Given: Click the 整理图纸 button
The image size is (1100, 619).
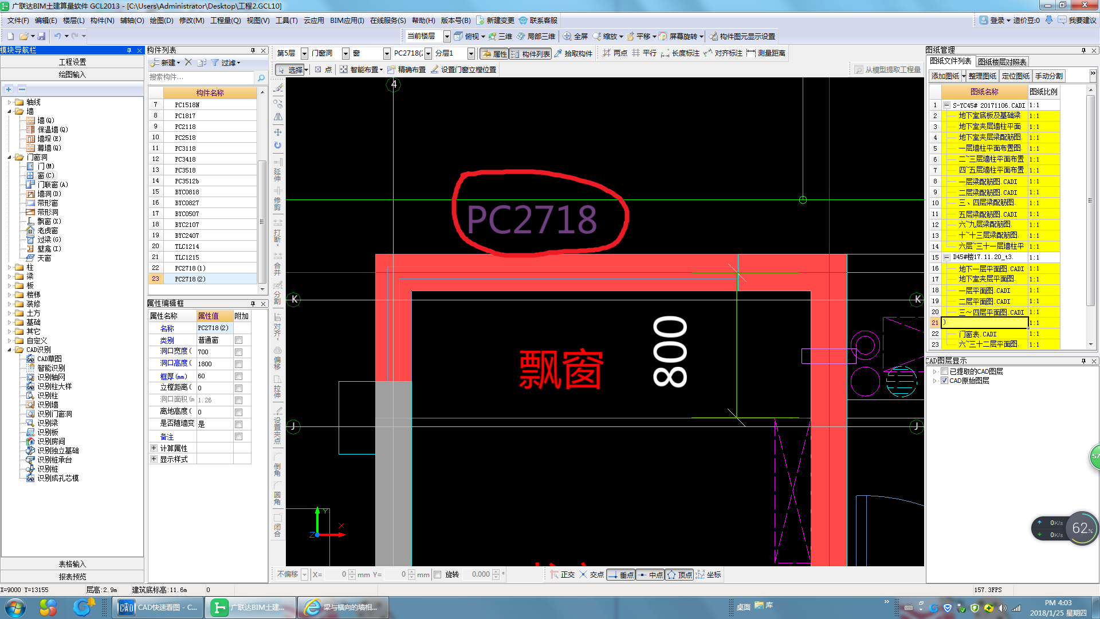Looking at the screenshot, I should (983, 76).
